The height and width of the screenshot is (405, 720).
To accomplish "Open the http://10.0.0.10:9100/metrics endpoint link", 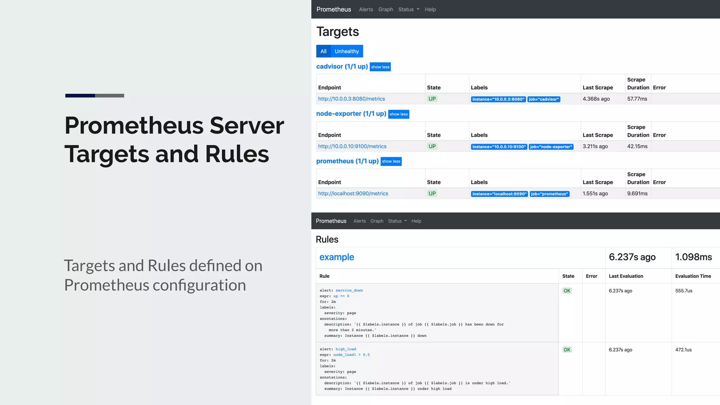I will 352,146.
